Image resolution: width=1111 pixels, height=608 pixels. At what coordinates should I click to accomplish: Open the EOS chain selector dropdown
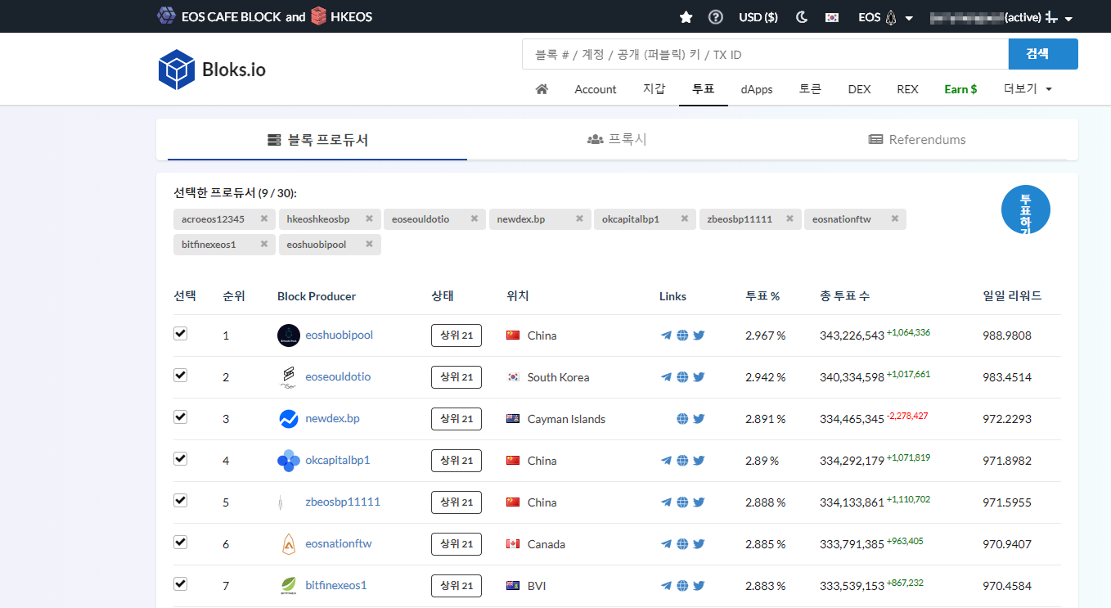[885, 16]
